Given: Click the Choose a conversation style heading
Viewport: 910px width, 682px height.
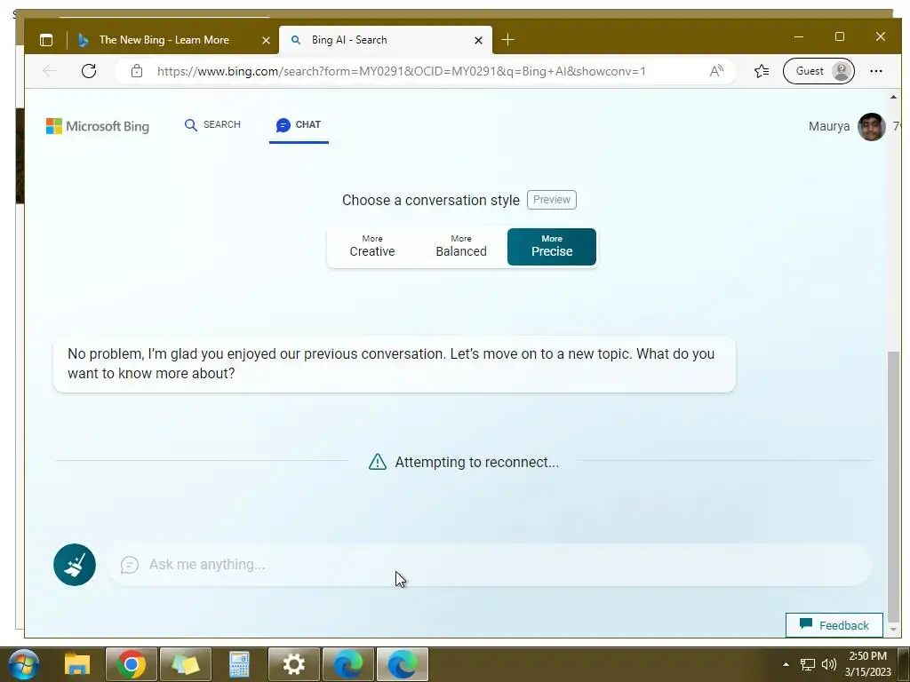Looking at the screenshot, I should [x=431, y=200].
